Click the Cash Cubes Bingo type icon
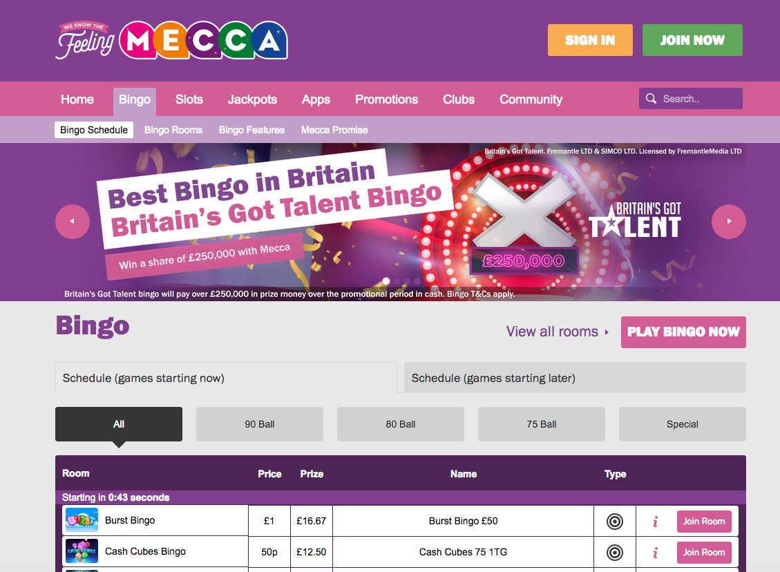 click(x=614, y=552)
